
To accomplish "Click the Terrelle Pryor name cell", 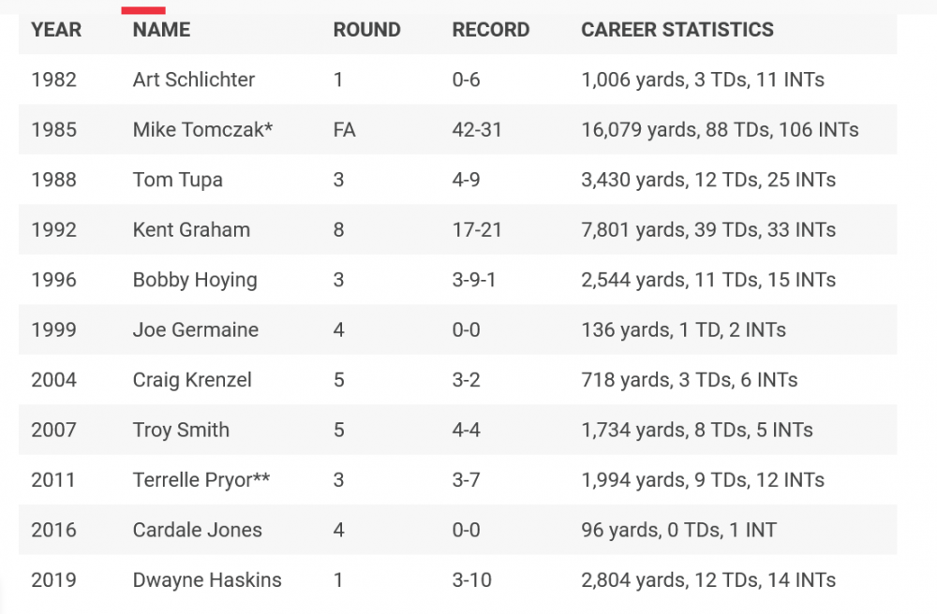I will click(201, 480).
